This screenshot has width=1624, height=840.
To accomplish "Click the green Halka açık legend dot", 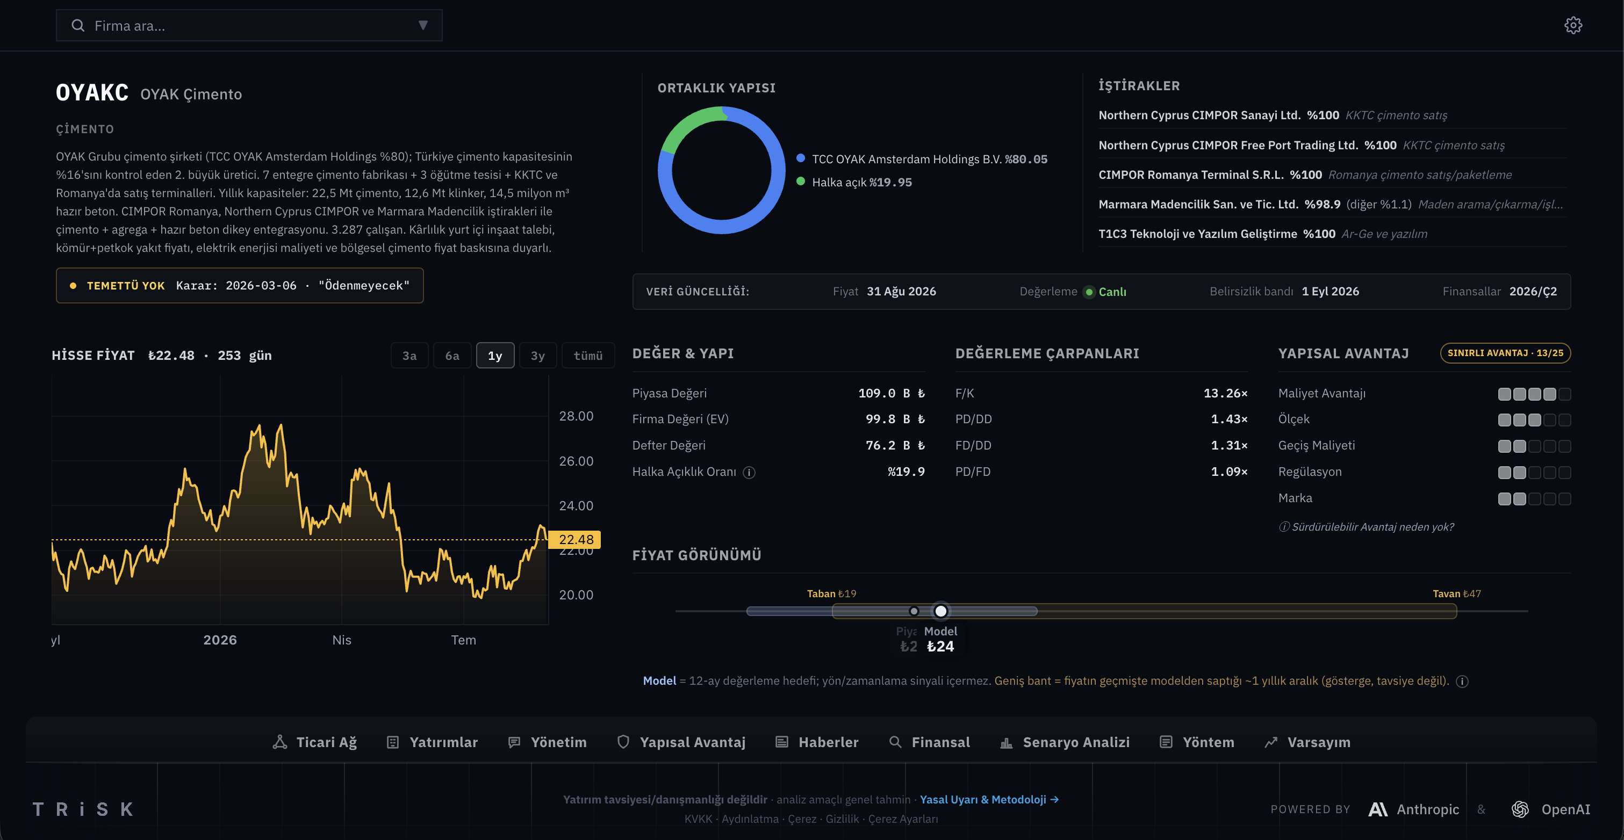I will tap(801, 182).
